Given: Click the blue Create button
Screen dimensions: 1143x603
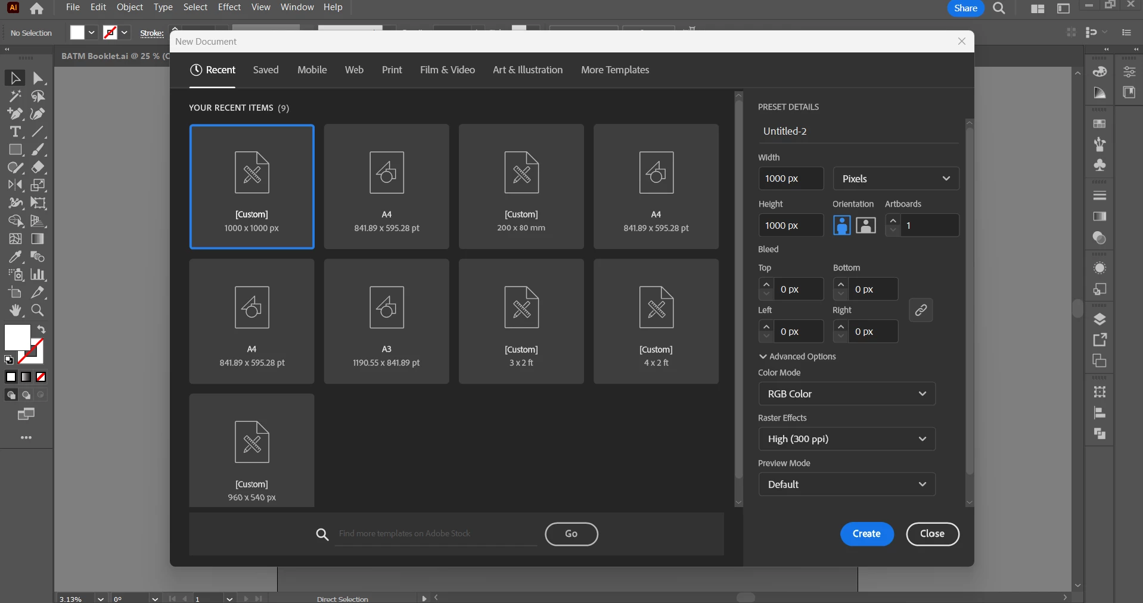Looking at the screenshot, I should [x=867, y=534].
